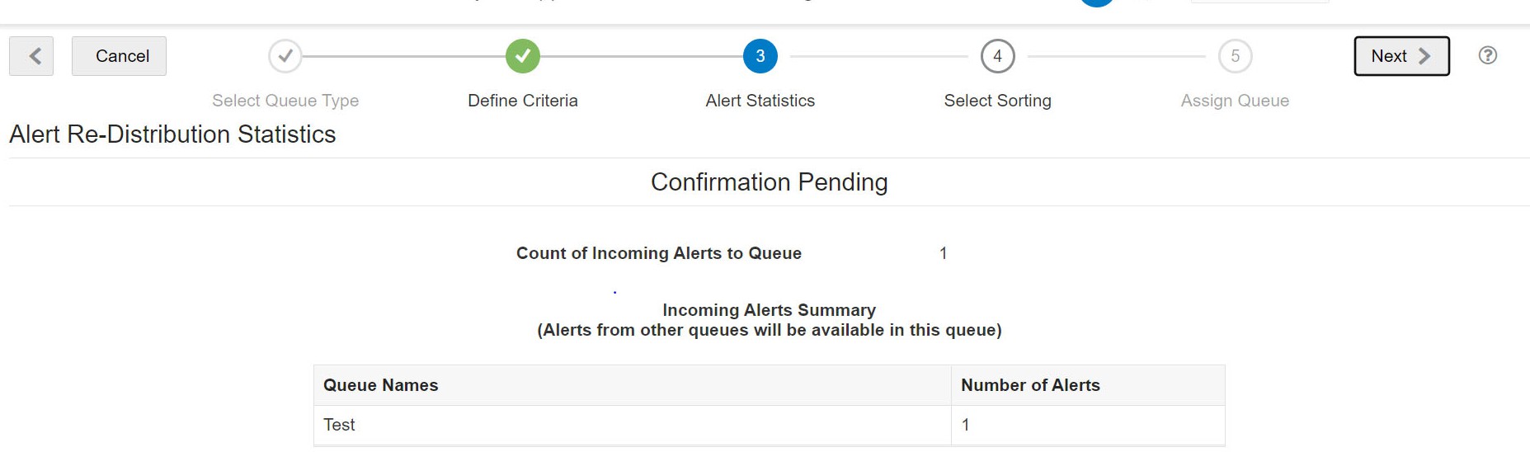
Task: Open the Select Queue Type step label
Action: 285,101
